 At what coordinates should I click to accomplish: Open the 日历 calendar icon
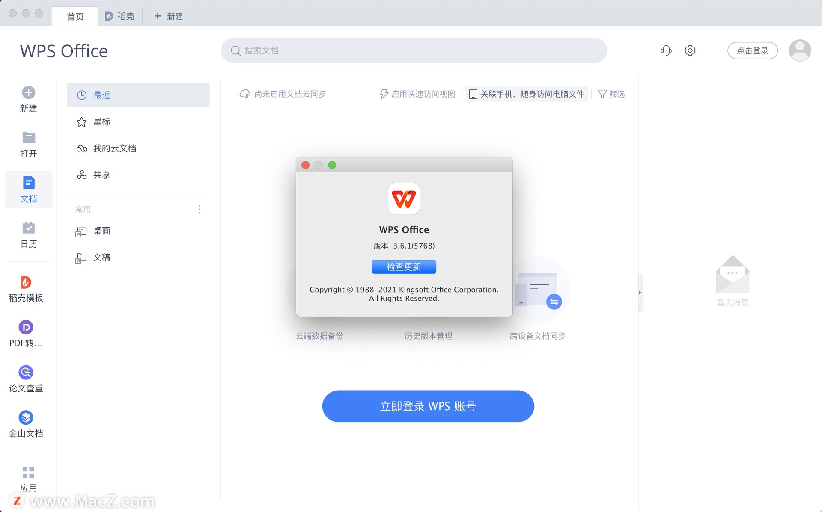(28, 228)
